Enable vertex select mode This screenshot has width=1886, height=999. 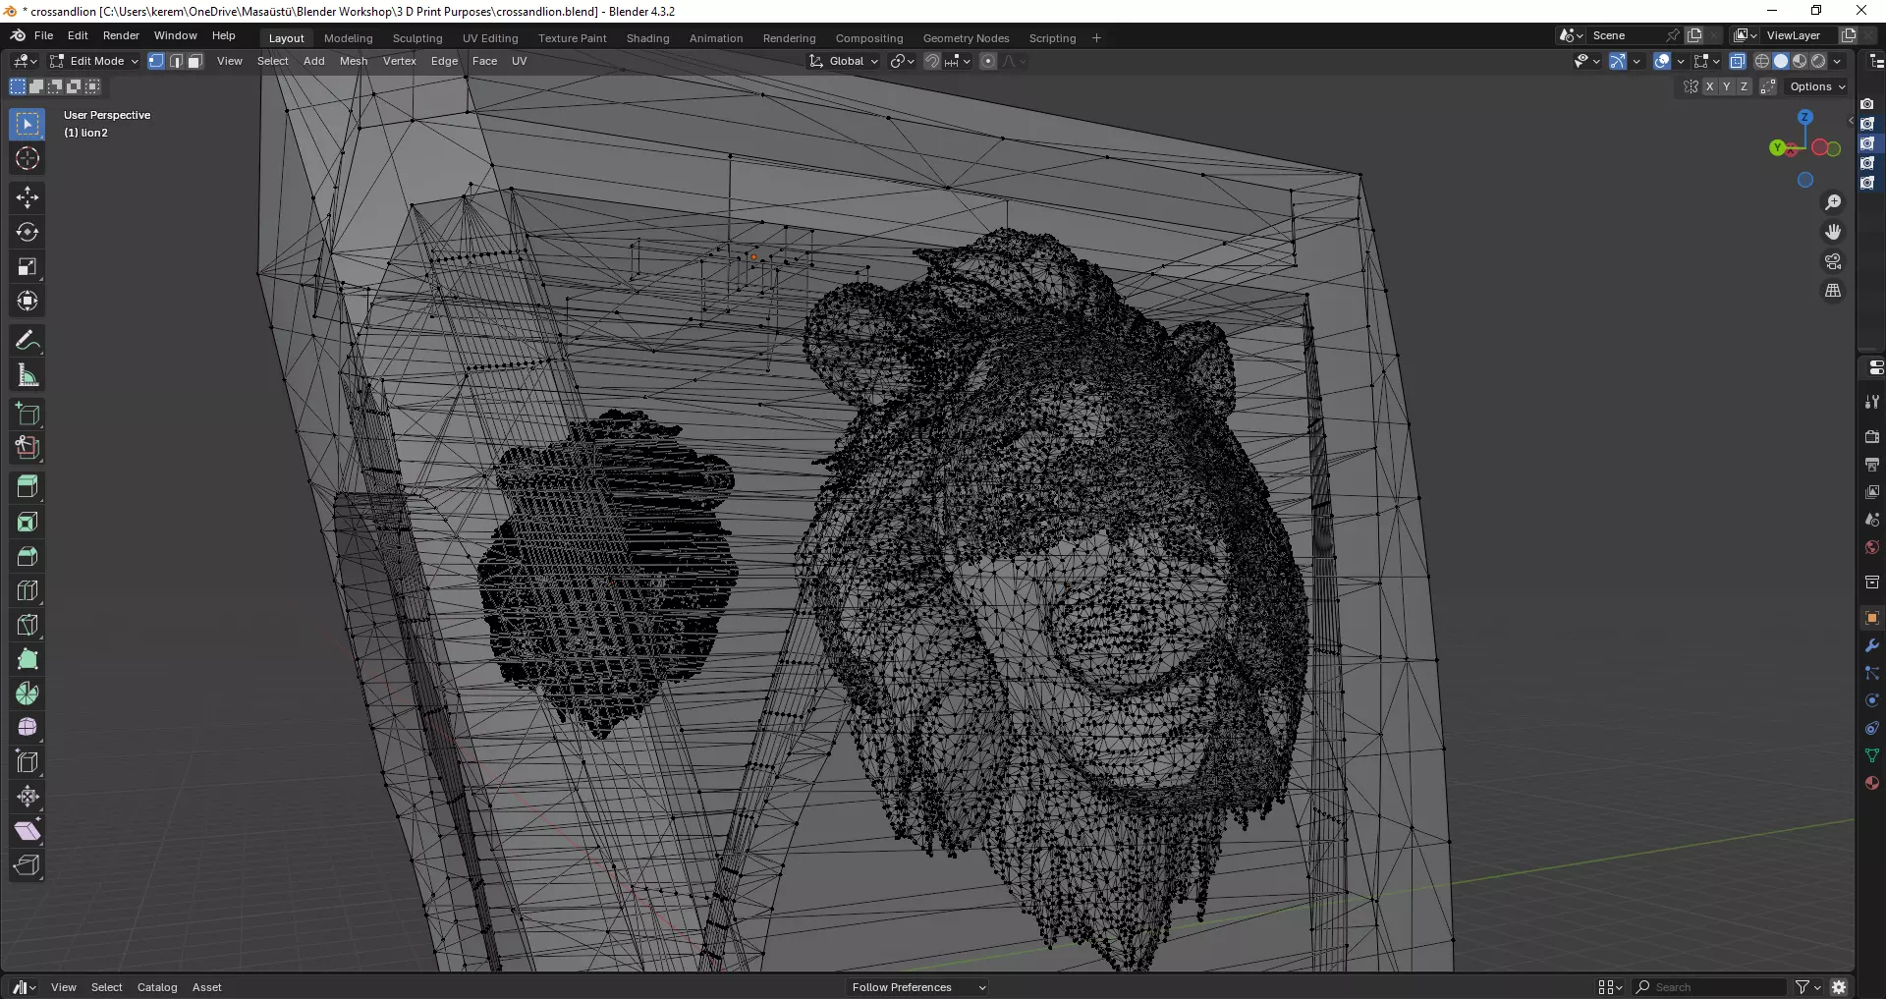pyautogui.click(x=156, y=61)
